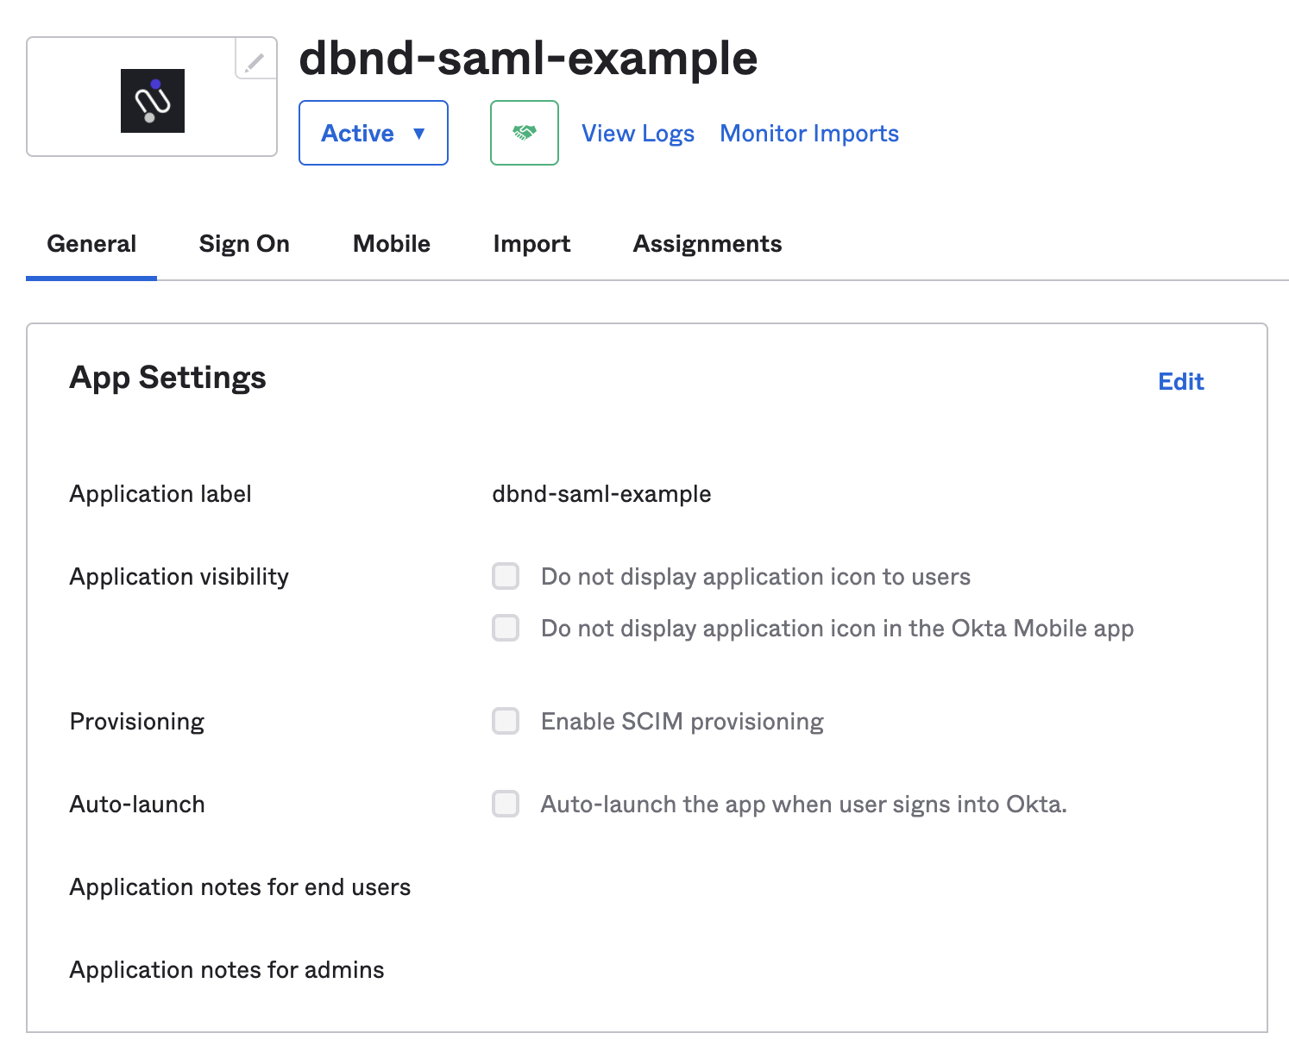Image resolution: width=1289 pixels, height=1052 pixels.
Task: Open Monitor Imports link
Action: pos(809,134)
